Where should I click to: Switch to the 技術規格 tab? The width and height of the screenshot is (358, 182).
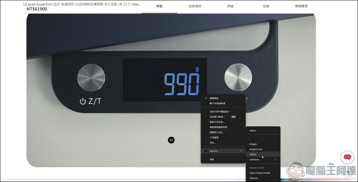(195, 6)
